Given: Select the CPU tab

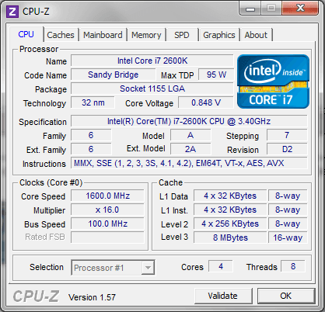Looking at the screenshot, I should point(26,34).
